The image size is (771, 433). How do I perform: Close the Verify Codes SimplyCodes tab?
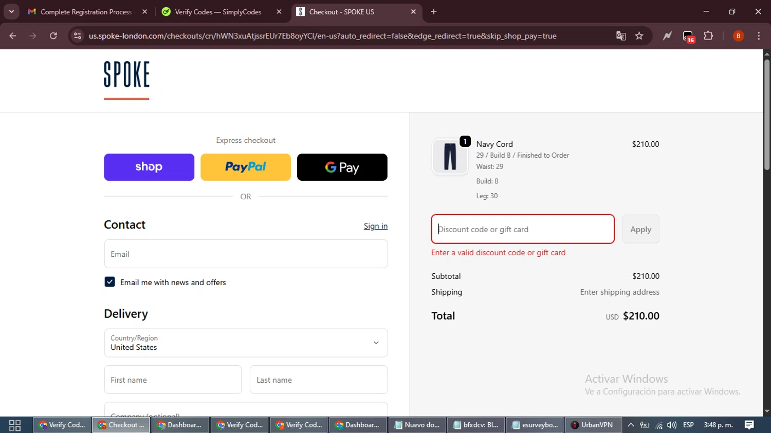point(279,12)
